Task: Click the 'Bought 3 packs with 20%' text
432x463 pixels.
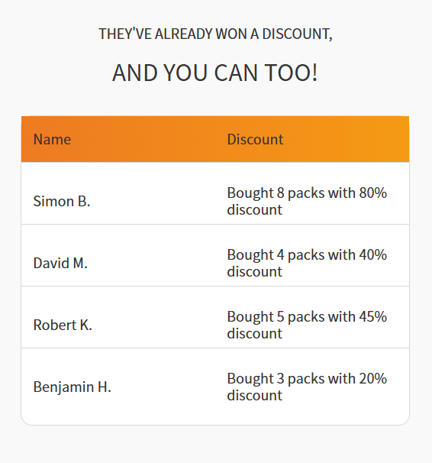Action: pyautogui.click(x=307, y=378)
